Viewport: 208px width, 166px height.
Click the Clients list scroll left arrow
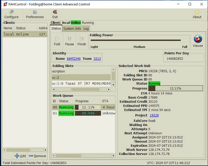pos(5,150)
